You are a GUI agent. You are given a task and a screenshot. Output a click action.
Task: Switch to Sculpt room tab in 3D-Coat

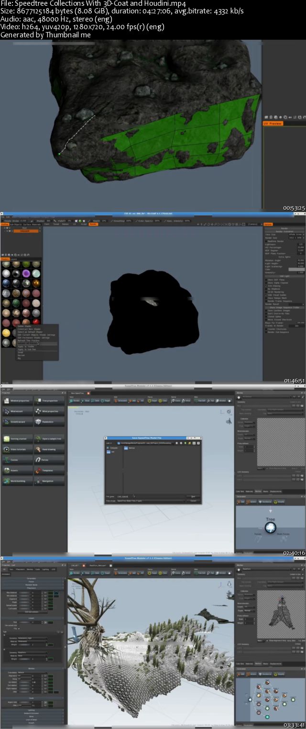pos(83,224)
